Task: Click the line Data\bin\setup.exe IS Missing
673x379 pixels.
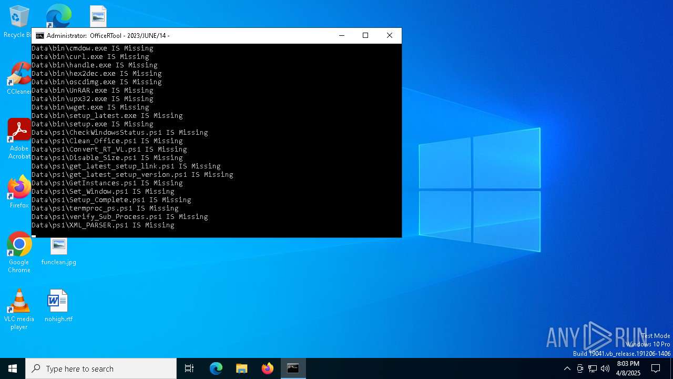Action: (93, 124)
